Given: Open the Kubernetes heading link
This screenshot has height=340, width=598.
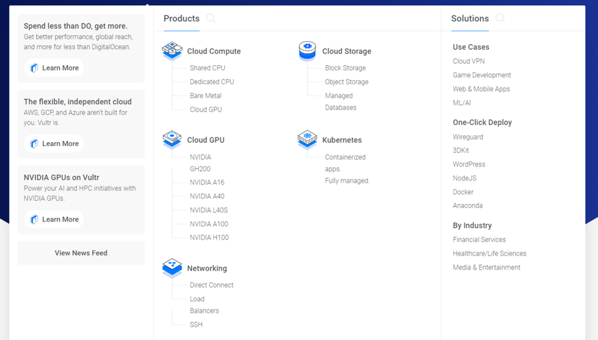Looking at the screenshot, I should (x=342, y=140).
